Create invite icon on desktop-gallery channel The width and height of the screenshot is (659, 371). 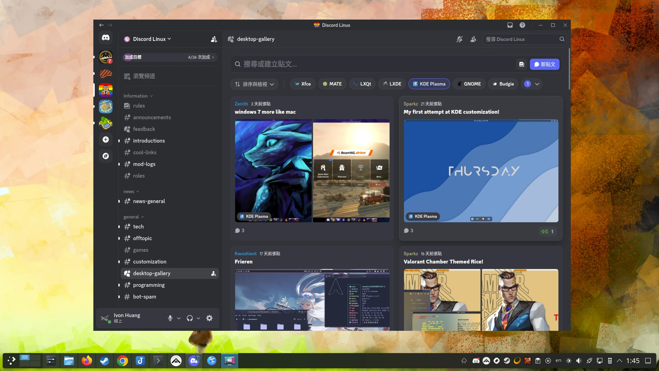[x=213, y=273]
